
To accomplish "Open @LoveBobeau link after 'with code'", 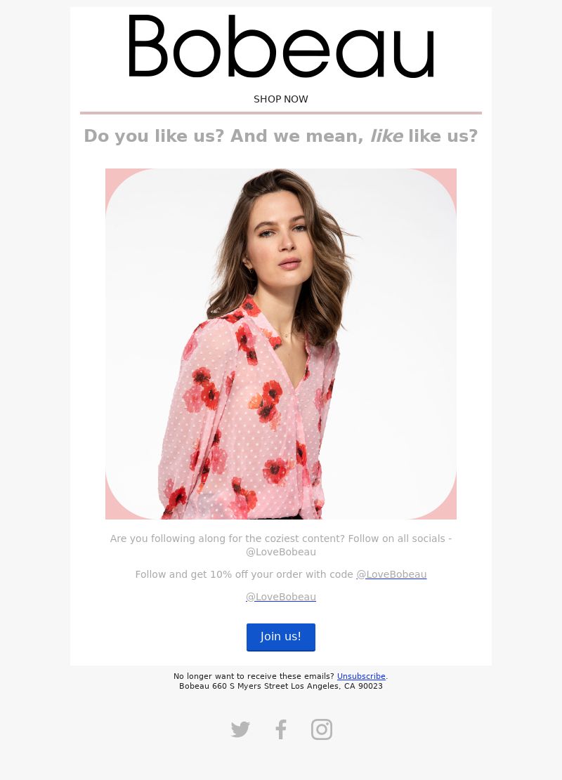I will click(x=391, y=574).
